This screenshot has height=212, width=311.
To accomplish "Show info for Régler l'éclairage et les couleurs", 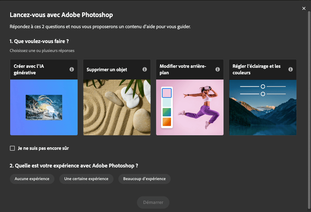I will point(291,69).
